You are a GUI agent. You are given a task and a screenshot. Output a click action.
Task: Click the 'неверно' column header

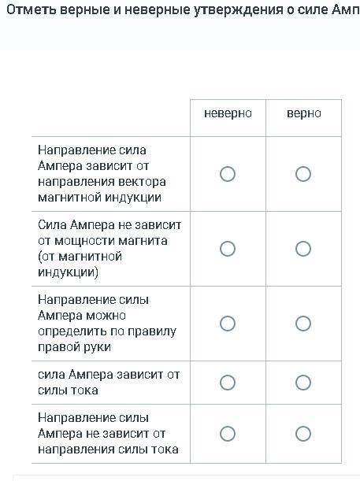click(x=228, y=113)
